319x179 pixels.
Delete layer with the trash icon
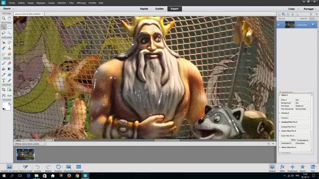click(311, 14)
